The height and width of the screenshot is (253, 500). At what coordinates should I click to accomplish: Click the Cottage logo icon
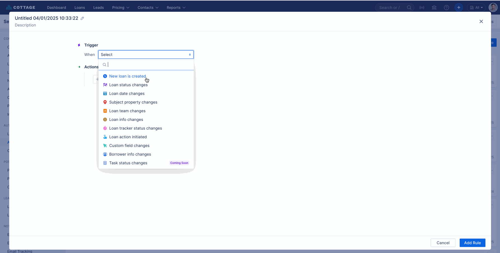pyautogui.click(x=9, y=7)
